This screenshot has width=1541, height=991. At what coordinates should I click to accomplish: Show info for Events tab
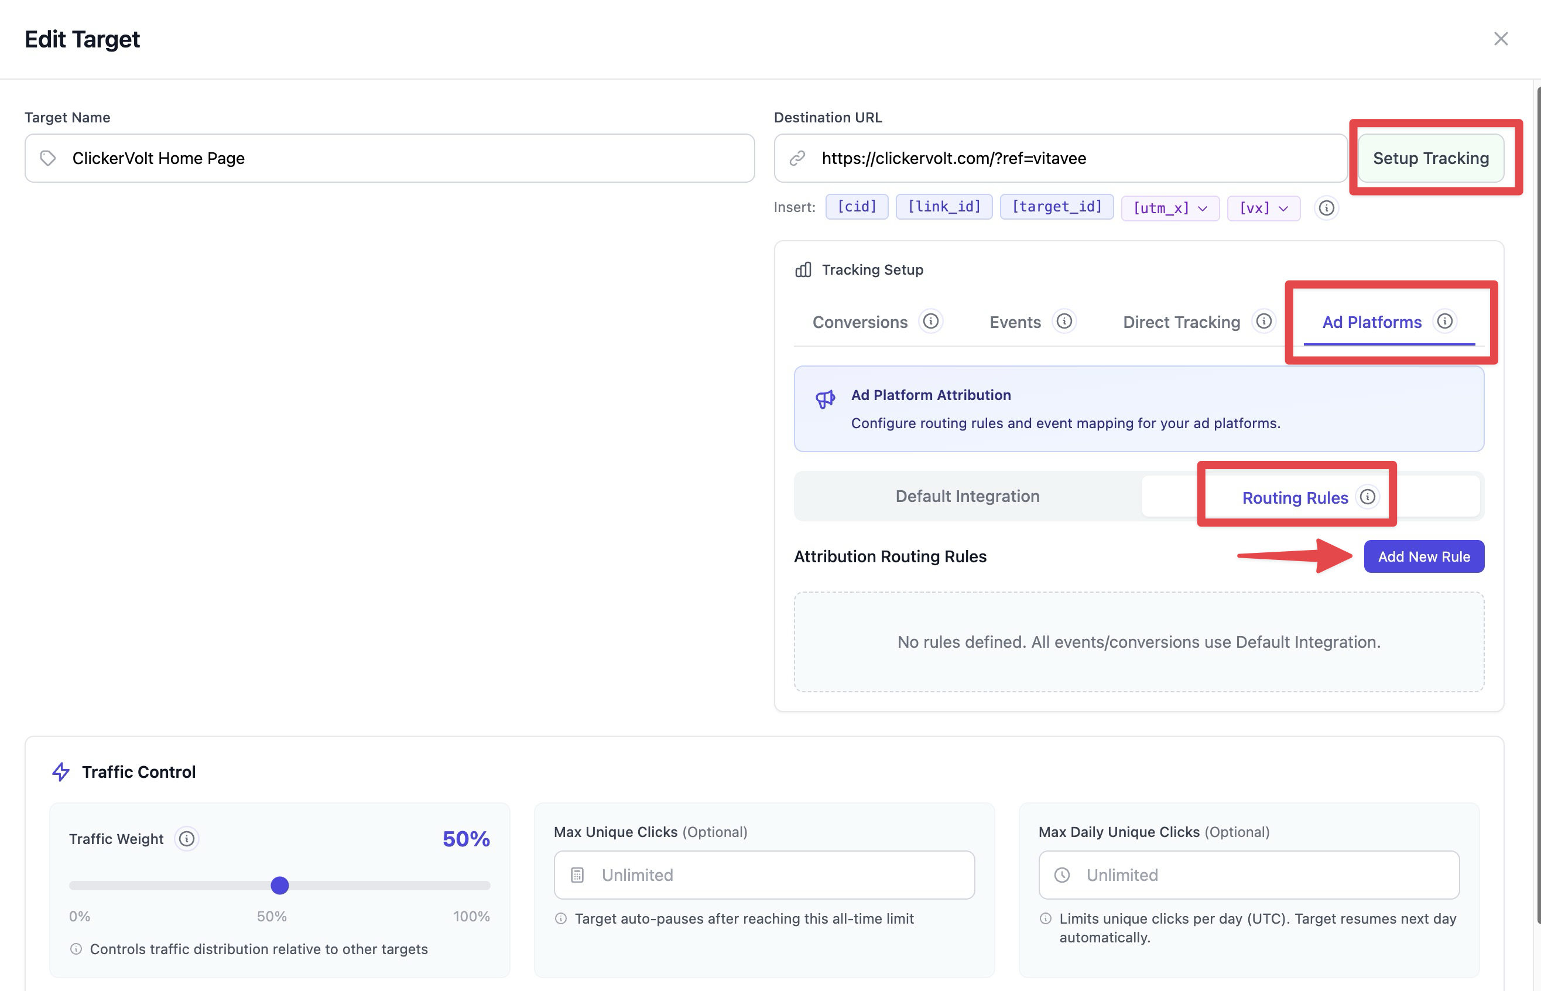click(x=1064, y=321)
